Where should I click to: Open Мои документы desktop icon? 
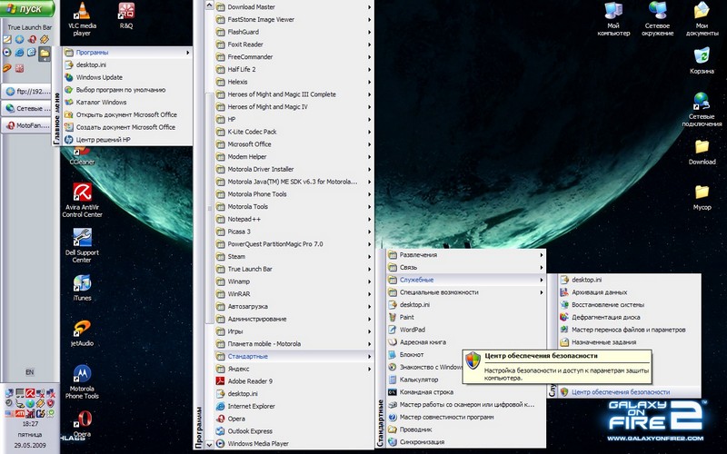pos(702,19)
